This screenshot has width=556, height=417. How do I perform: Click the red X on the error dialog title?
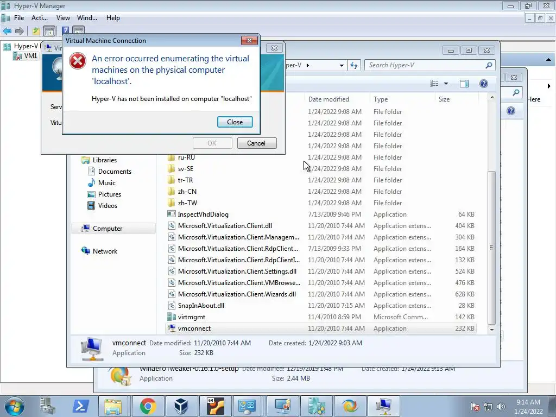(x=249, y=40)
